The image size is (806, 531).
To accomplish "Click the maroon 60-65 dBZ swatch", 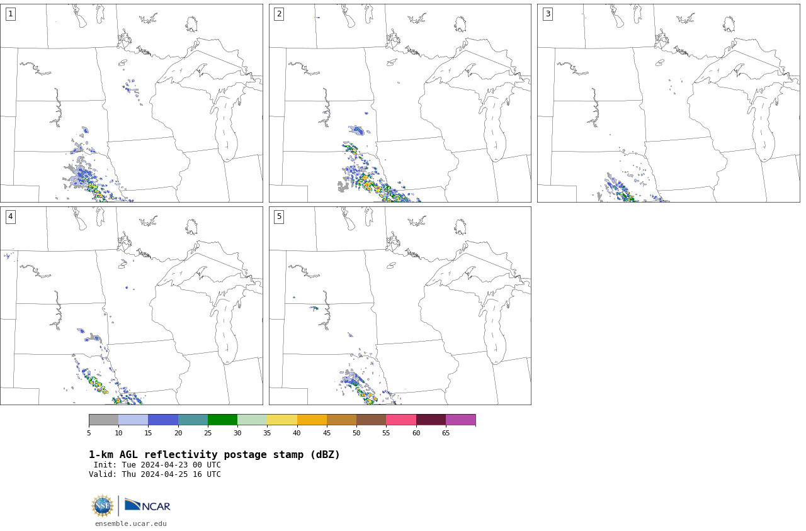I will point(431,420).
